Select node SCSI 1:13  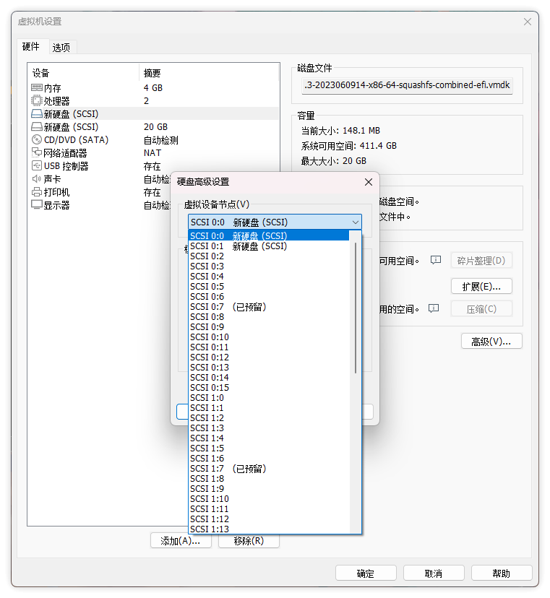point(269,529)
